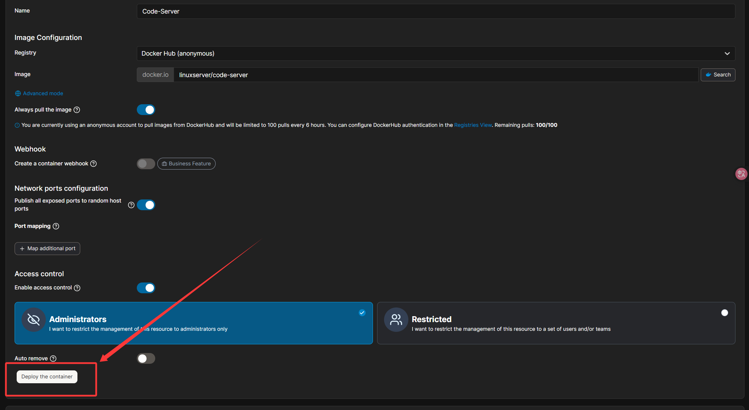This screenshot has width=749, height=410.
Task: Click Map additional port button
Action: click(x=47, y=248)
